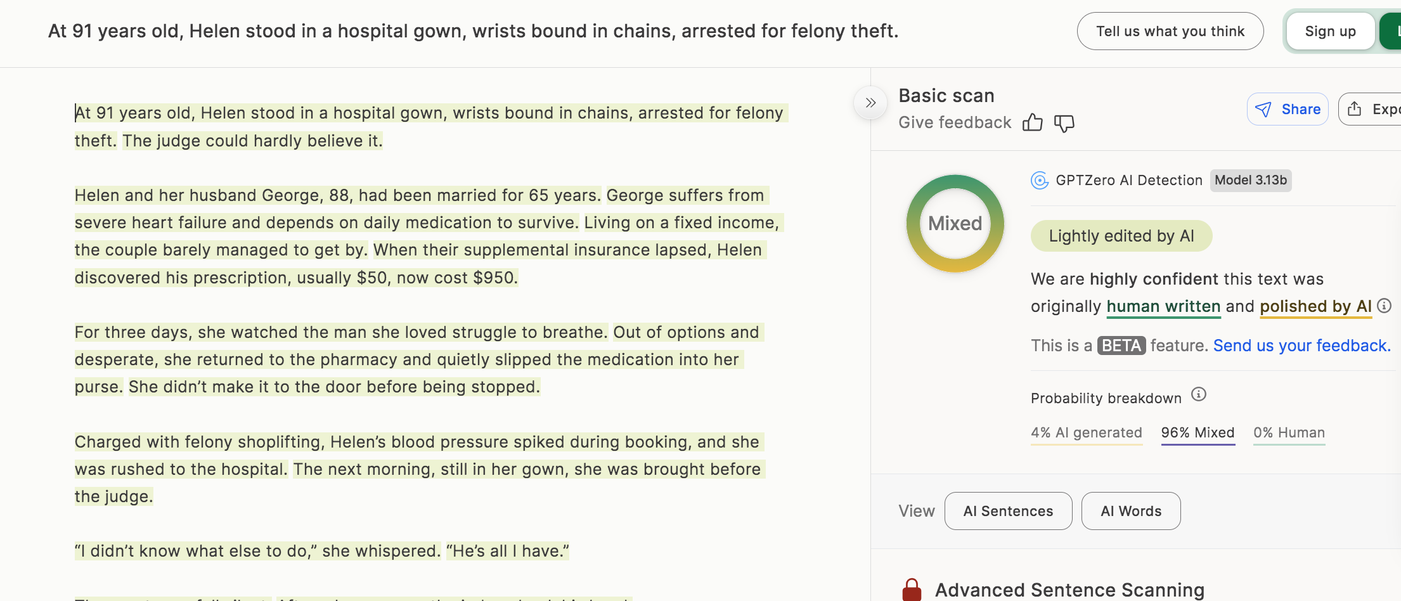Click the Lightly edited by AI badge
This screenshot has width=1401, height=601.
tap(1121, 236)
